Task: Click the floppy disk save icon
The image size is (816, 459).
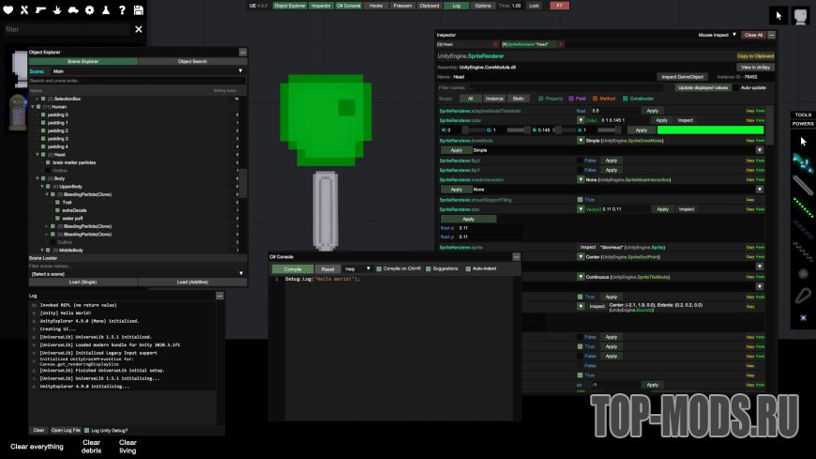Action: coord(138,10)
